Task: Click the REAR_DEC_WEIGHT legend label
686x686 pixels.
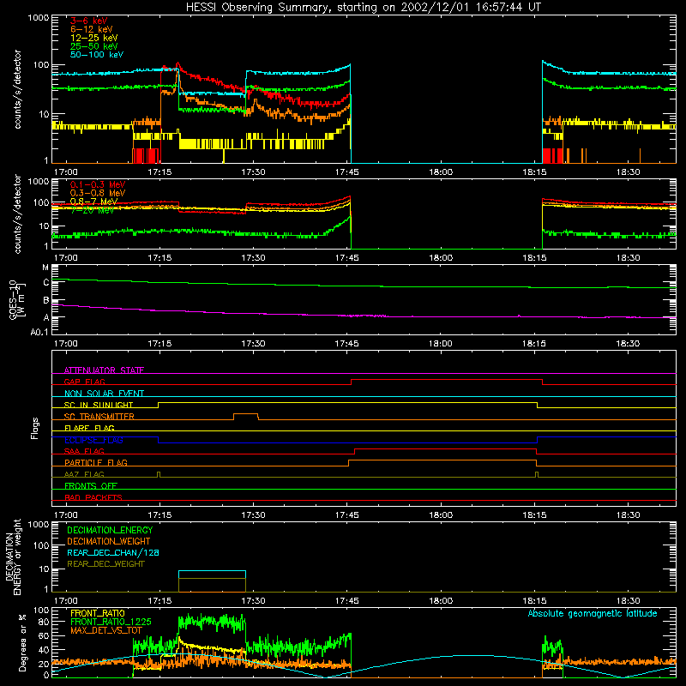Action: pos(105,564)
